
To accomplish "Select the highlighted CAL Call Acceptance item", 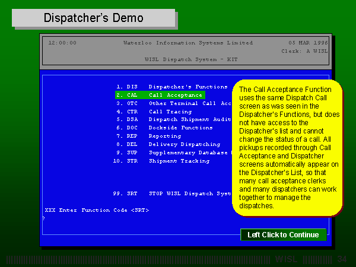I will point(160,95).
